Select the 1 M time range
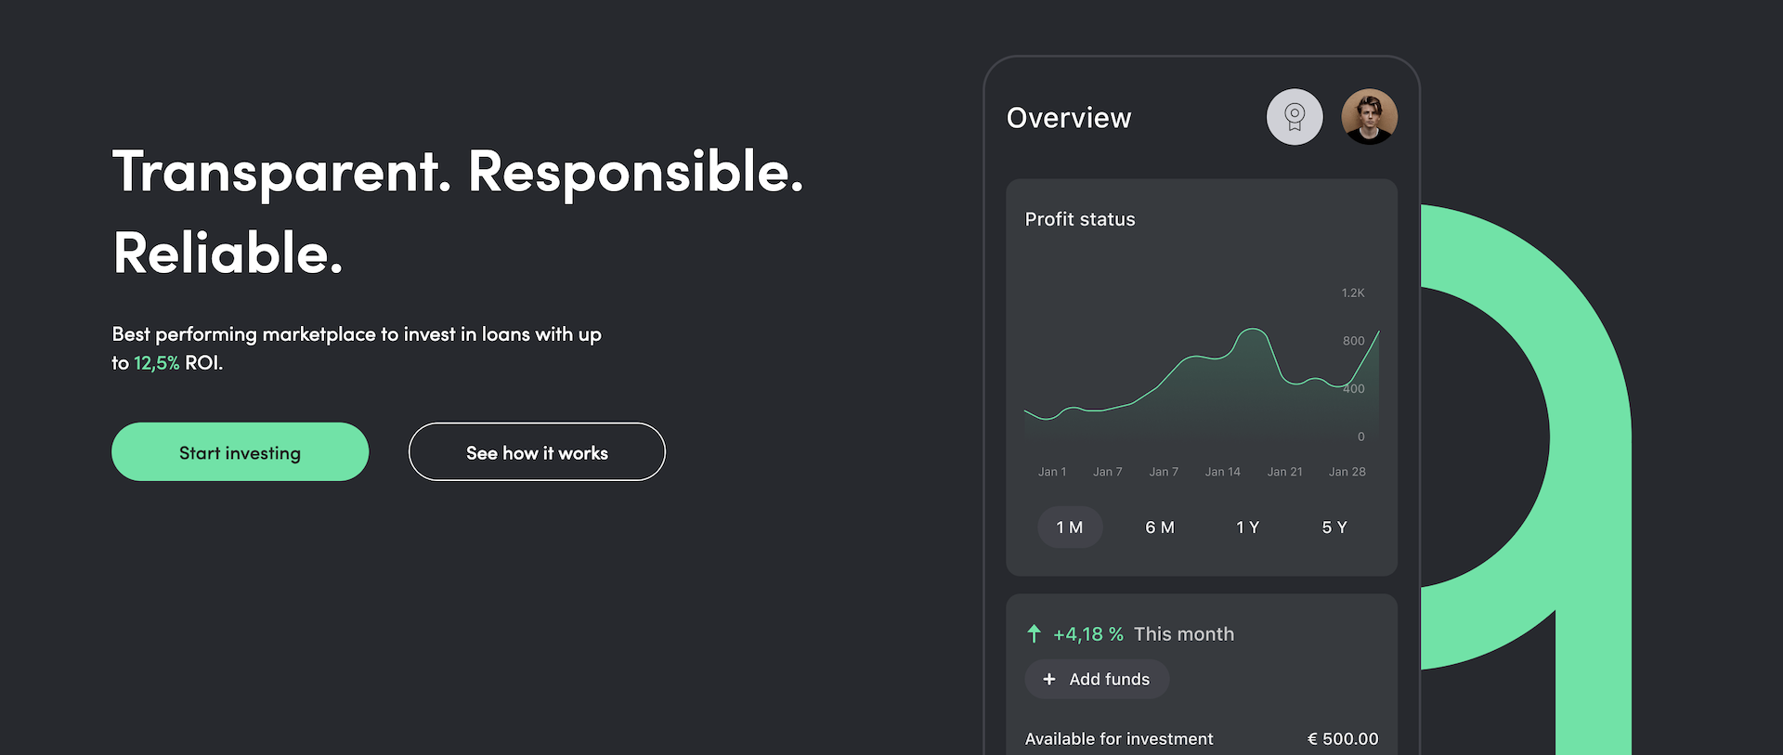Screen dimensions: 1783x755 tap(1070, 527)
